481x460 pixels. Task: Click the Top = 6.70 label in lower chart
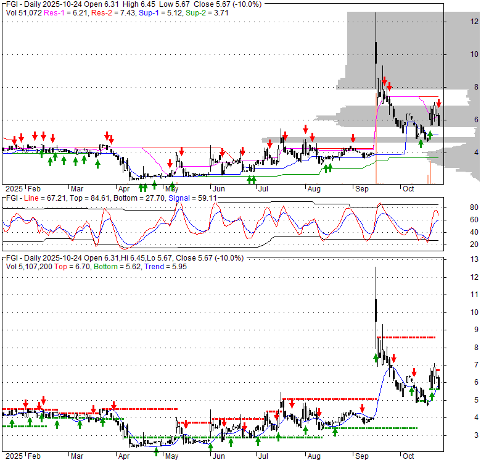pos(72,267)
